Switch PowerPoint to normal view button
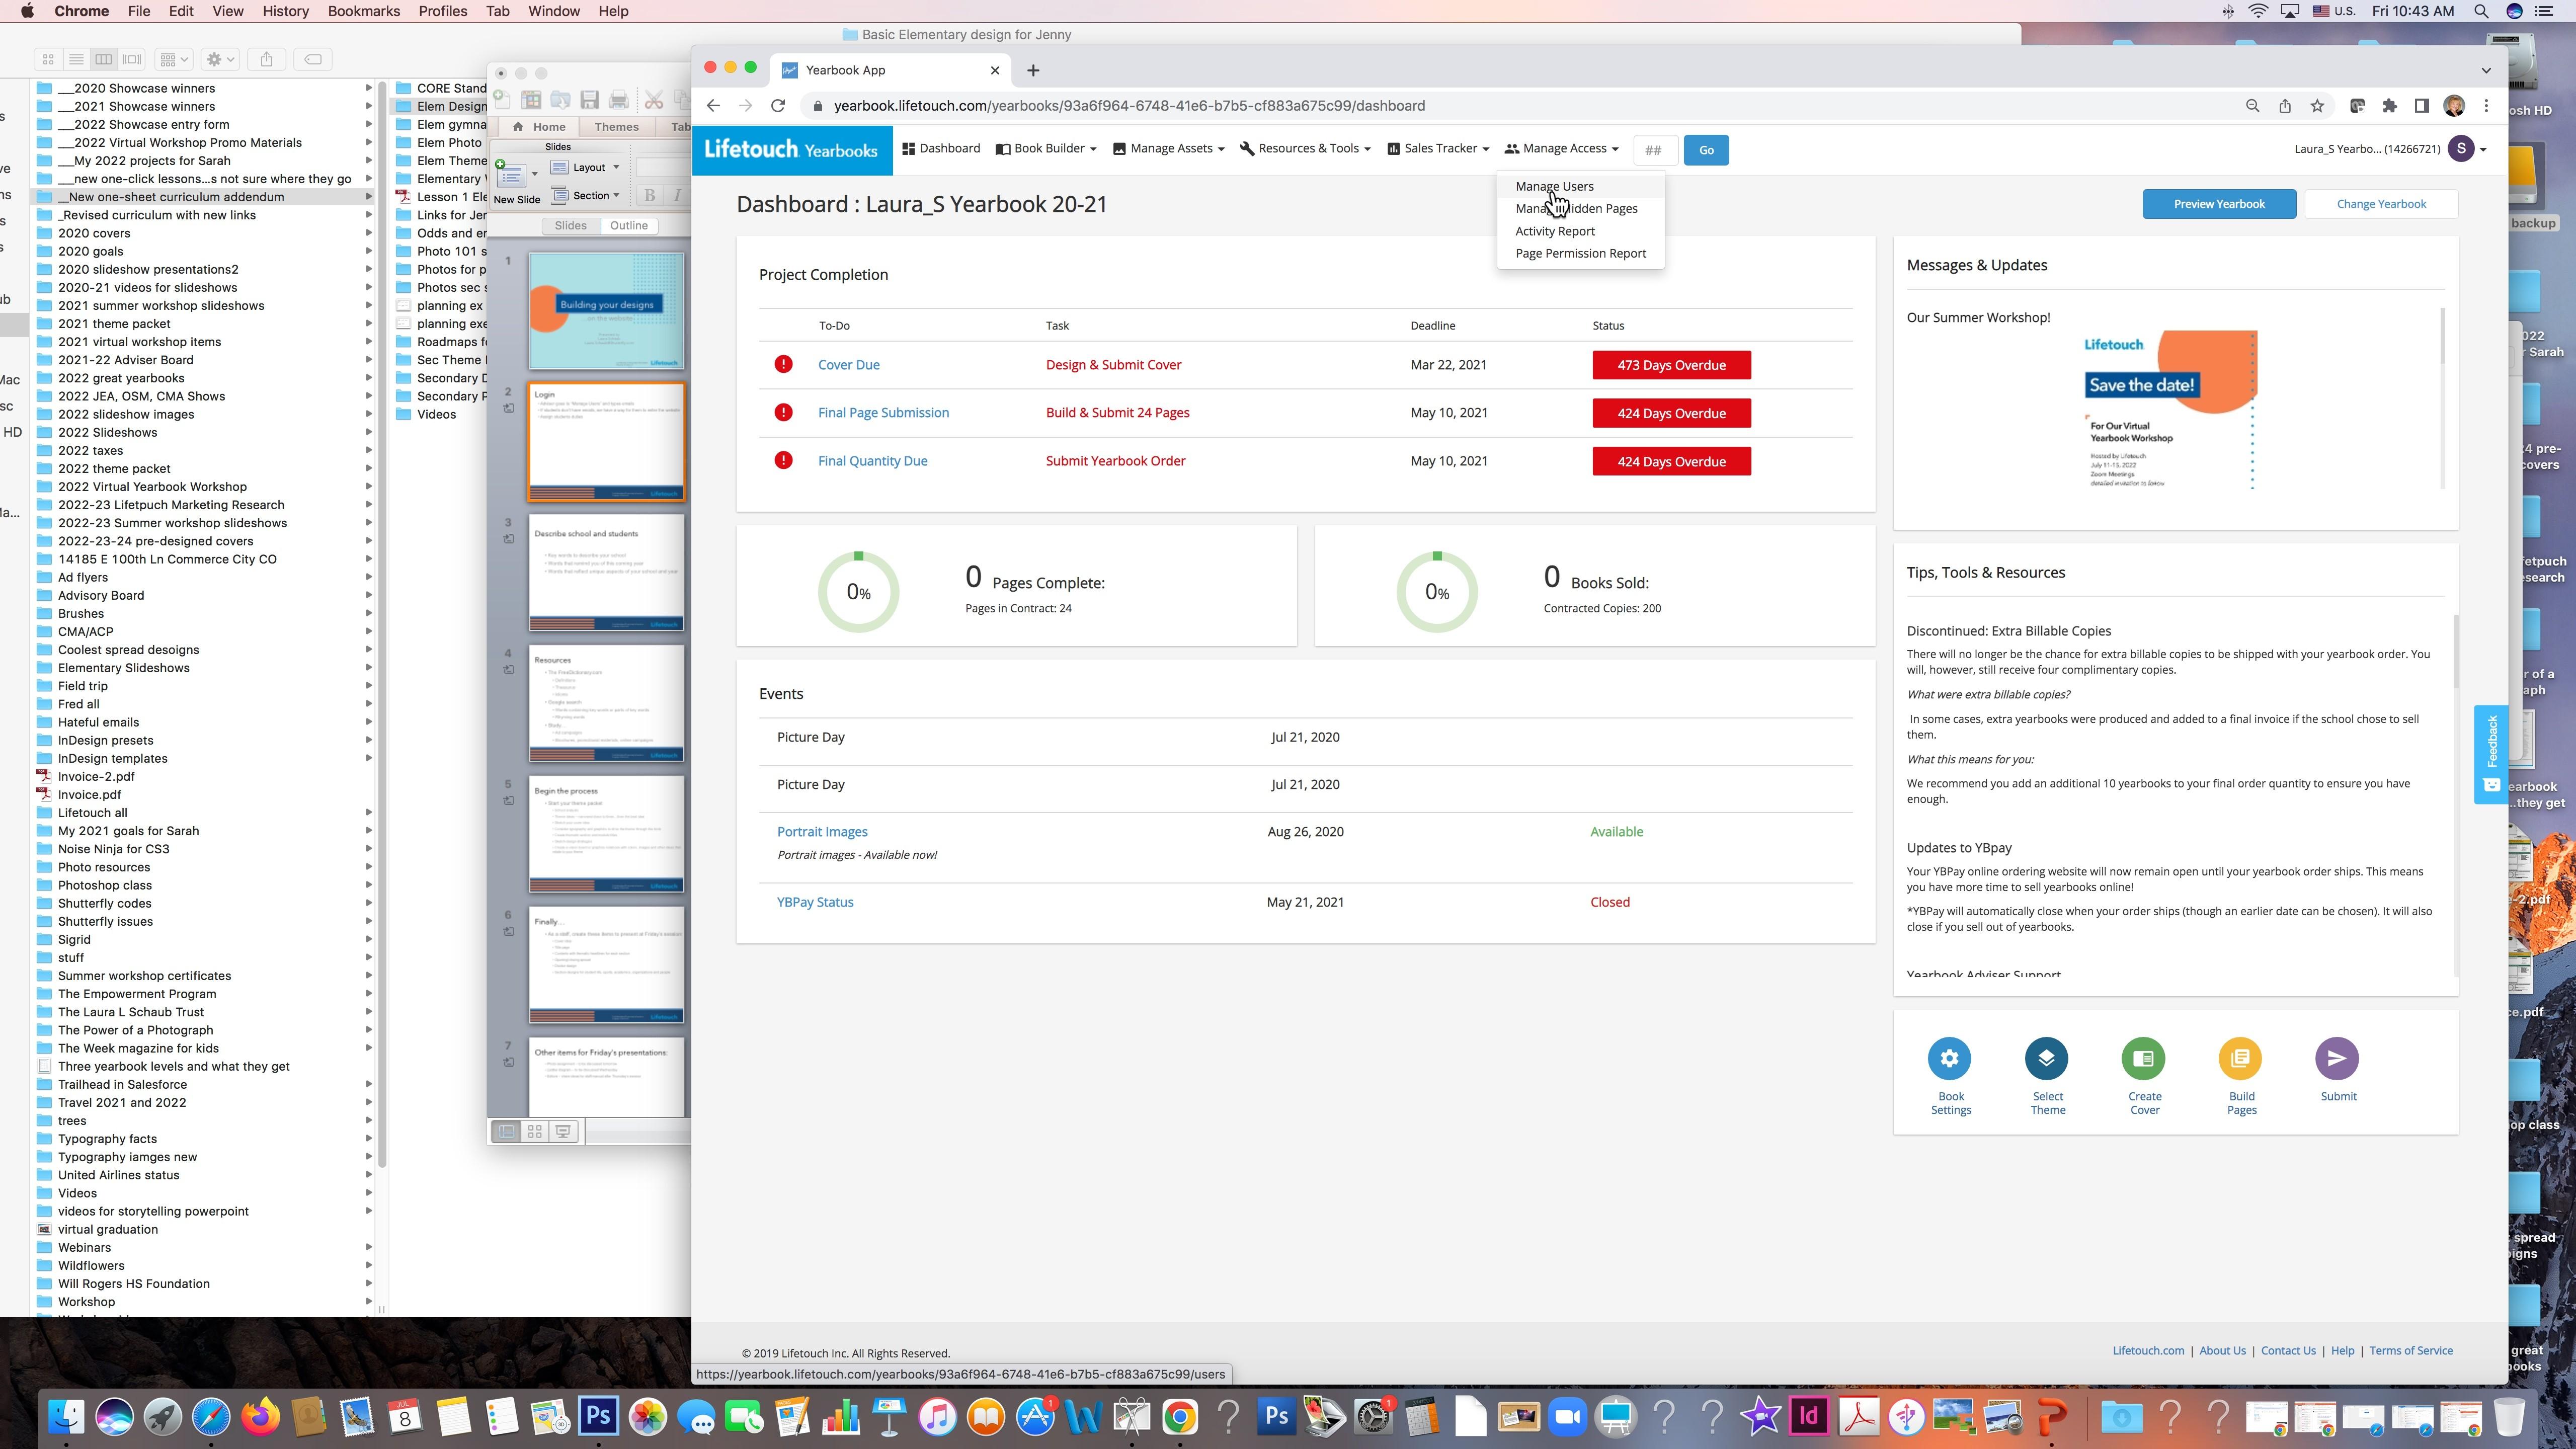This screenshot has width=2576, height=1449. (506, 1131)
